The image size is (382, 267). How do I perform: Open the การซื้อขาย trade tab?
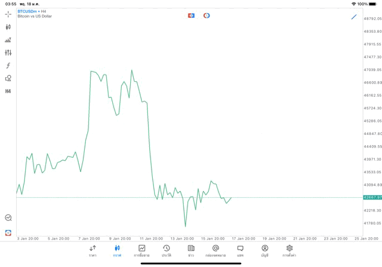pos(142,251)
